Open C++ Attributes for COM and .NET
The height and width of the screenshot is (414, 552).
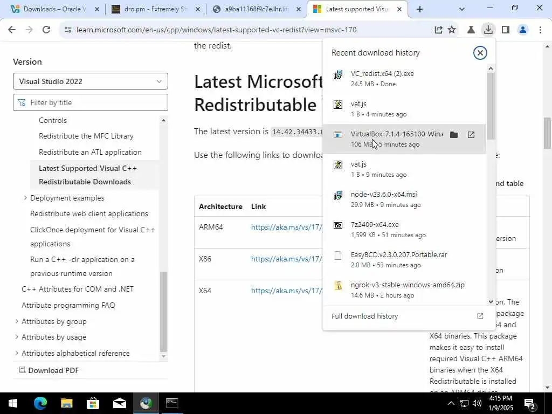(78, 289)
